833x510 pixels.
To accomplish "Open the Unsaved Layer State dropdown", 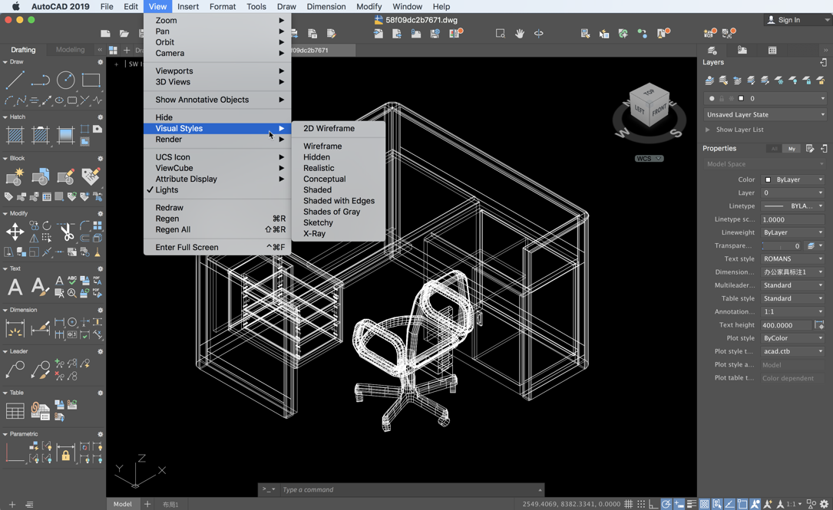I will (x=764, y=114).
